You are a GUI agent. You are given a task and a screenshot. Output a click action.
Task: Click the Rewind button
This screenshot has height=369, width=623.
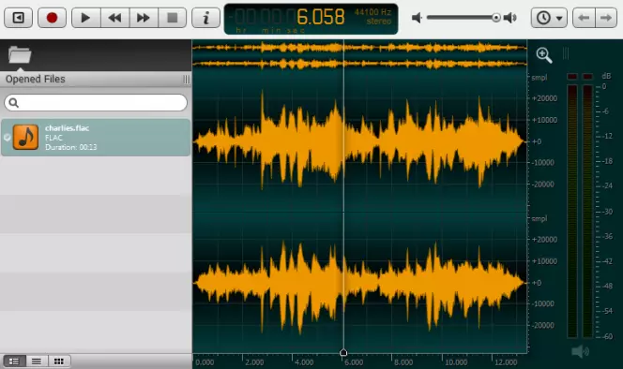pyautogui.click(x=114, y=18)
